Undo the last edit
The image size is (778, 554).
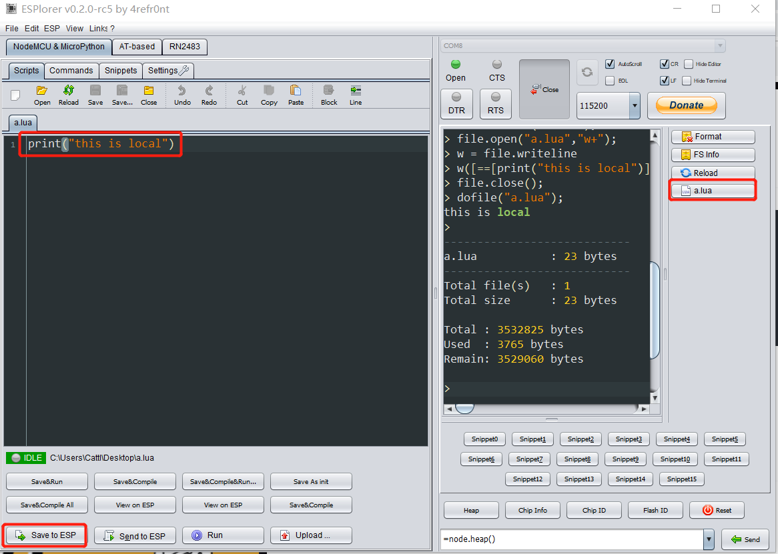pos(182,95)
